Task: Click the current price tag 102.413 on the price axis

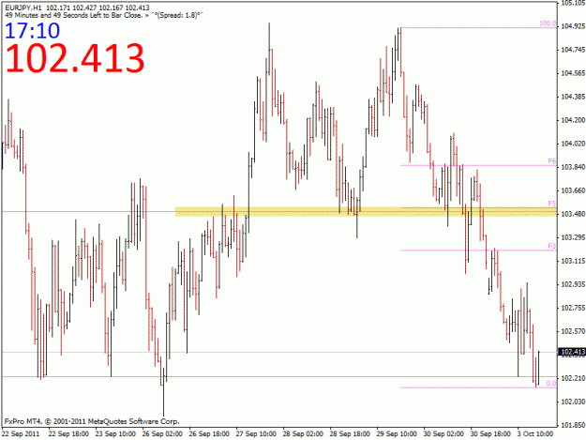Action: (x=571, y=352)
